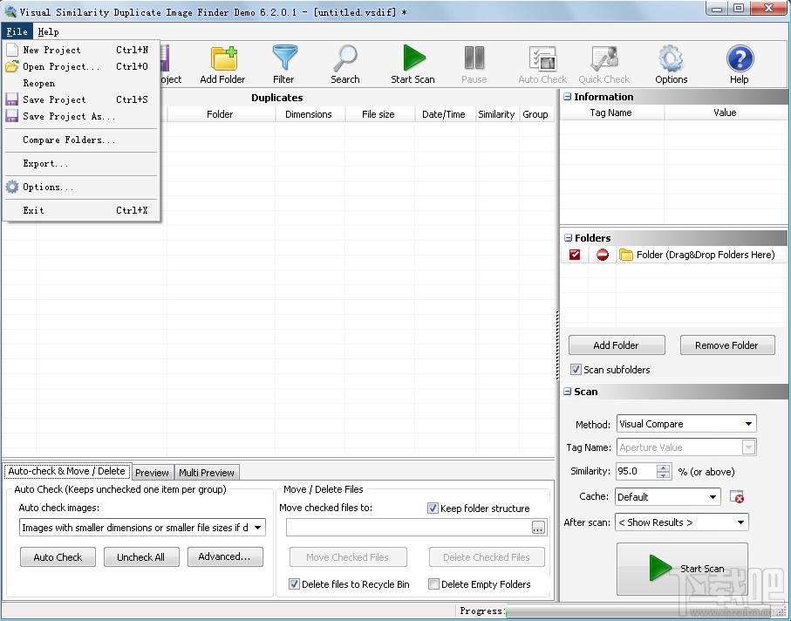Uncheck Delete files to Recycle Bin

tap(295, 584)
